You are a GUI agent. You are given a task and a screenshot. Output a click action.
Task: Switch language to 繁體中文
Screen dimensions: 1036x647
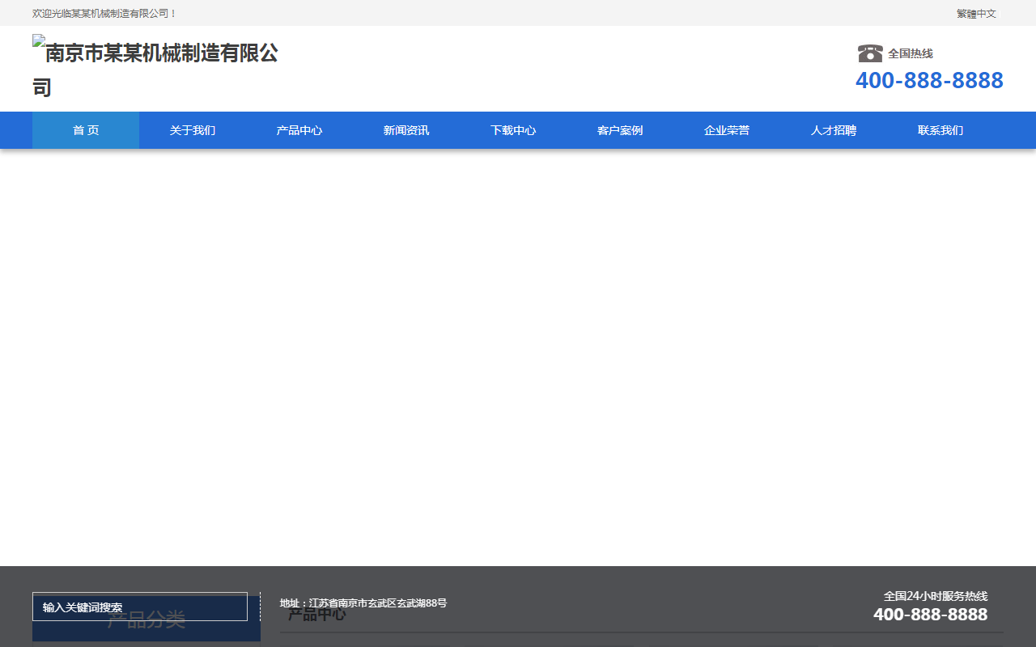[976, 14]
